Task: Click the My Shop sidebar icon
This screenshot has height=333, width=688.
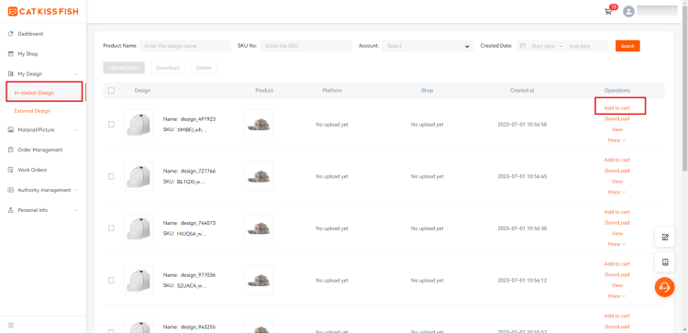Action: [11, 54]
